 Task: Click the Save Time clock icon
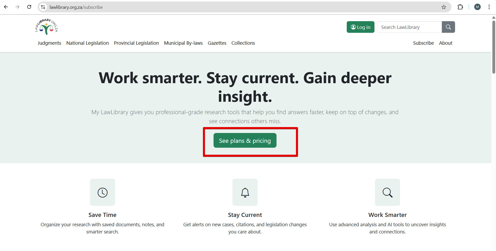coord(102,192)
